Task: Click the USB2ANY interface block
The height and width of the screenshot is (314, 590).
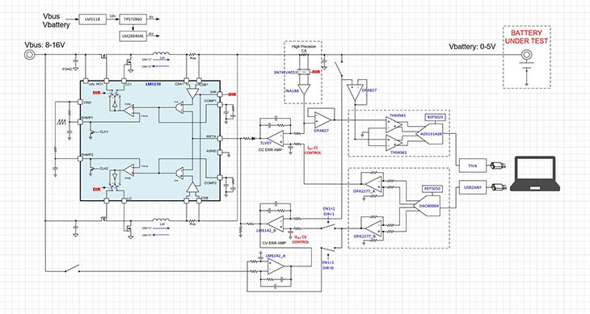Action: point(473,186)
